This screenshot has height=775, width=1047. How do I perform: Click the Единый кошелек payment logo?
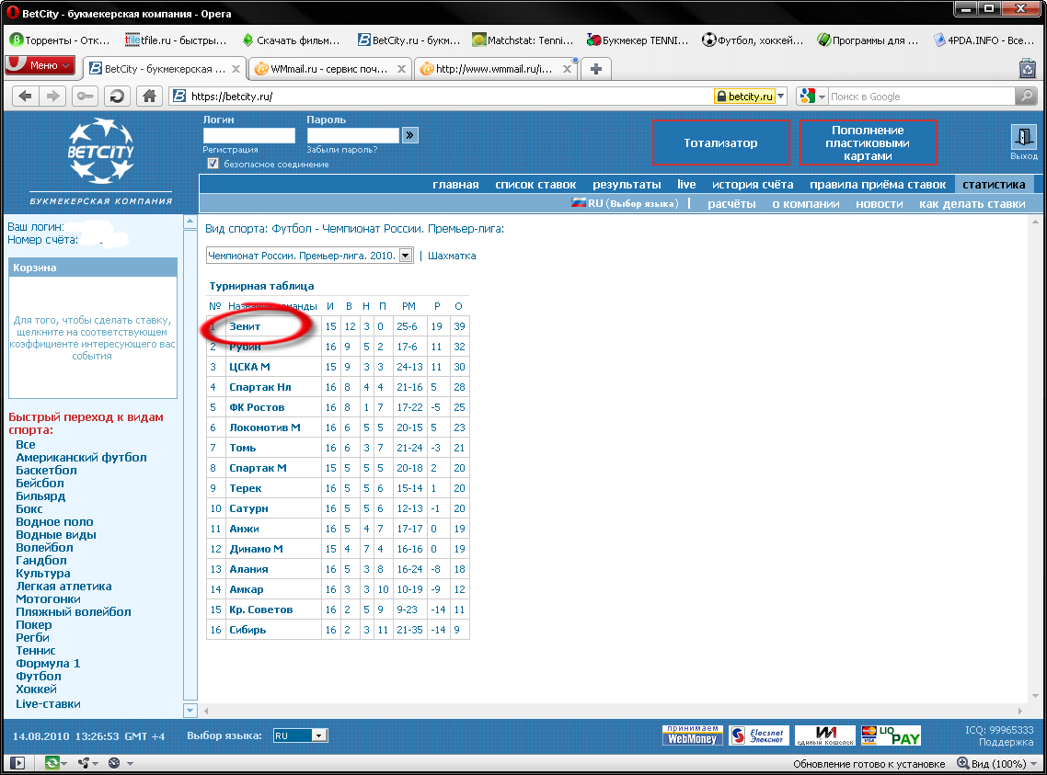pyautogui.click(x=825, y=735)
